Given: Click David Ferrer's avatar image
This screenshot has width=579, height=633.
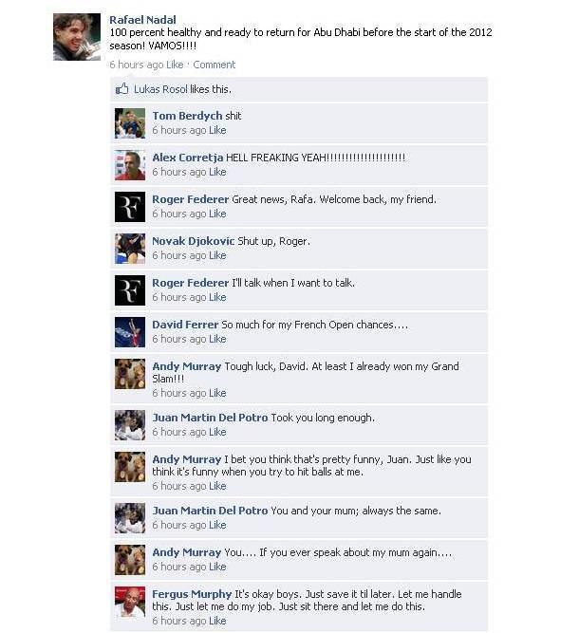Looking at the screenshot, I should pos(130,332).
